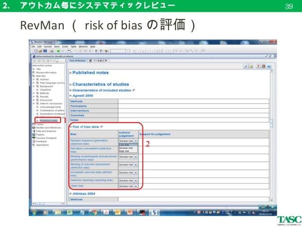Expand the Results tree node
302x227 pixels.
(x=34, y=97)
